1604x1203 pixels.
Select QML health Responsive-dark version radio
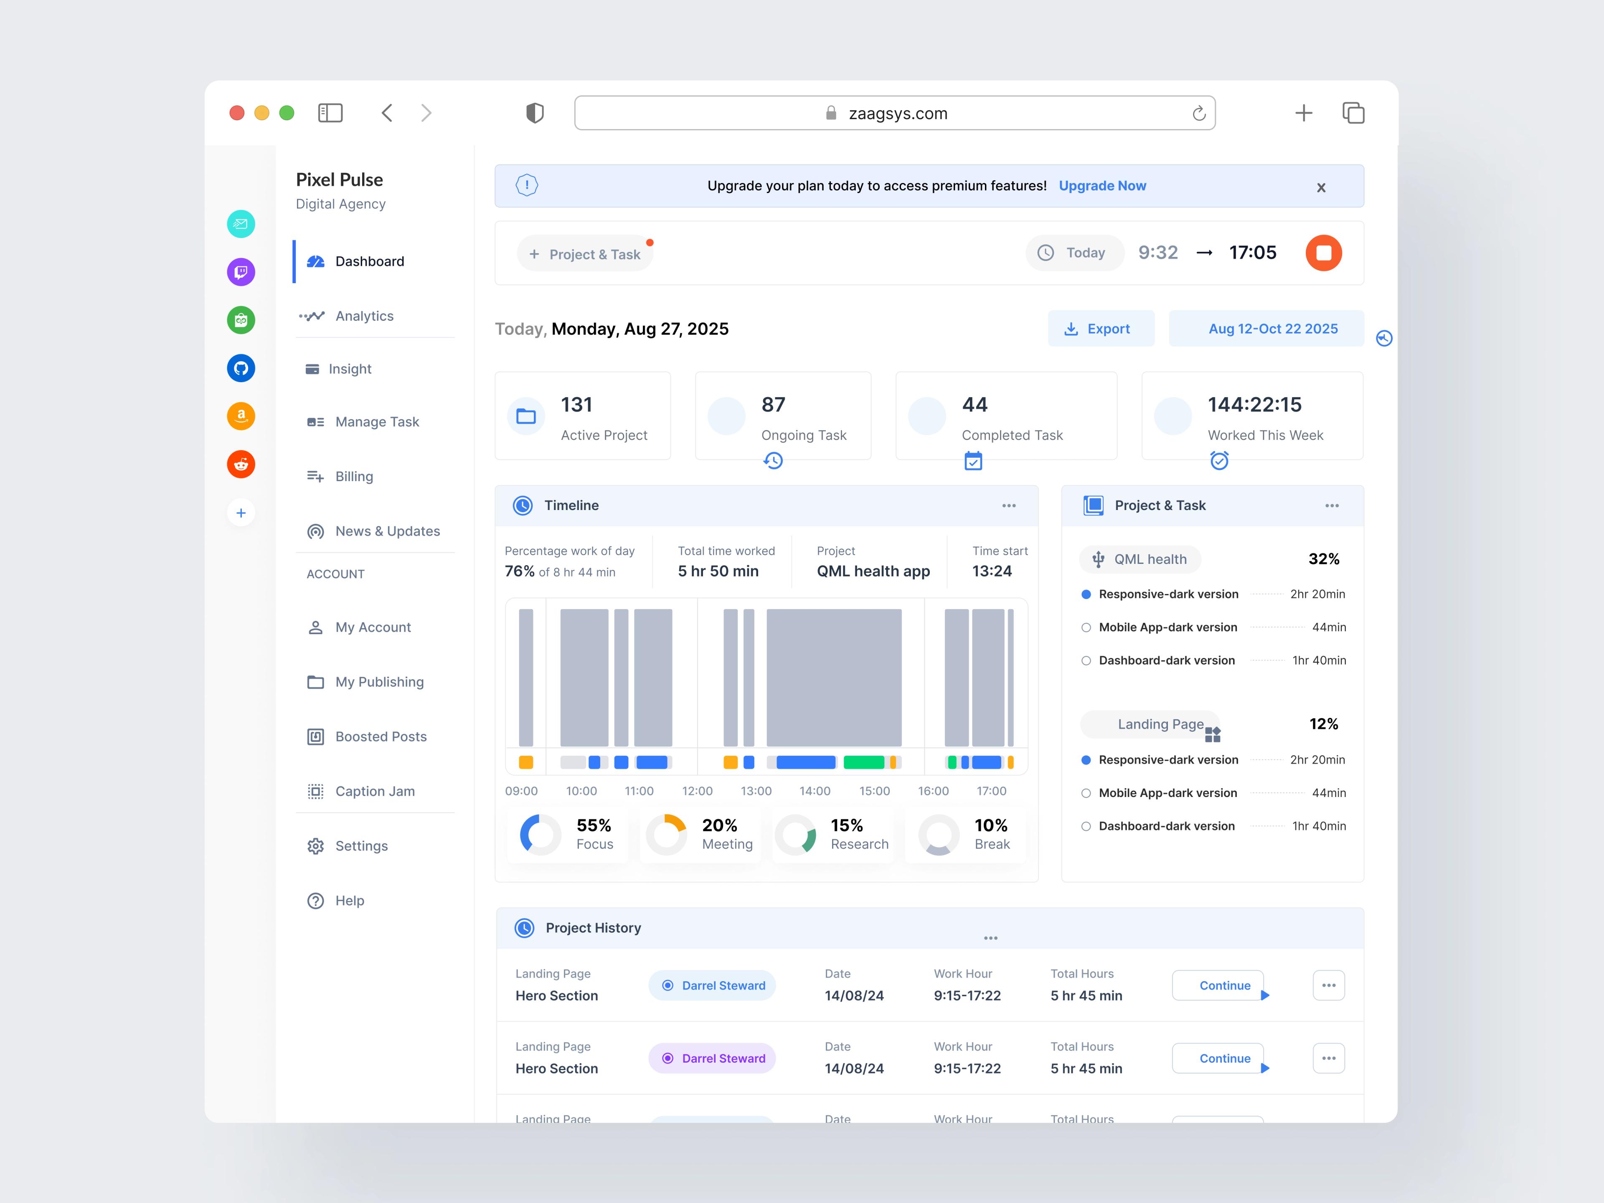1086,594
